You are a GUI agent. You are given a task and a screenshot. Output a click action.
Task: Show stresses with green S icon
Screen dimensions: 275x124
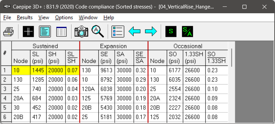pyautogui.click(x=171, y=32)
